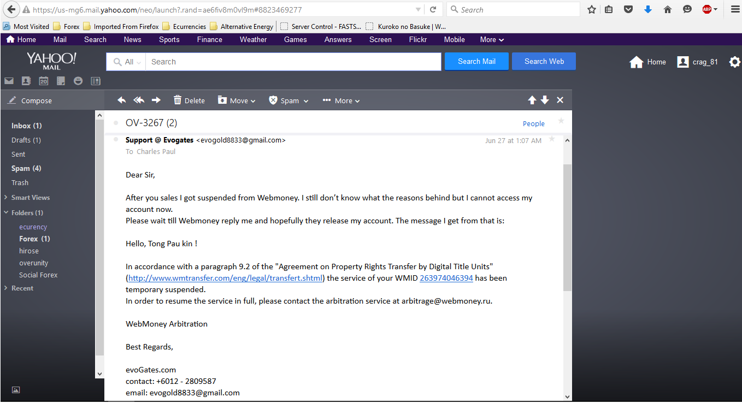Delete the open email

(x=189, y=100)
